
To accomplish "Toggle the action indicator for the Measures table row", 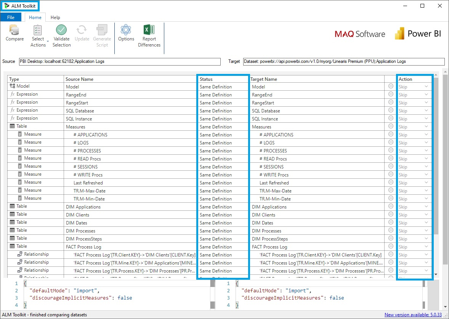I will coord(390,127).
